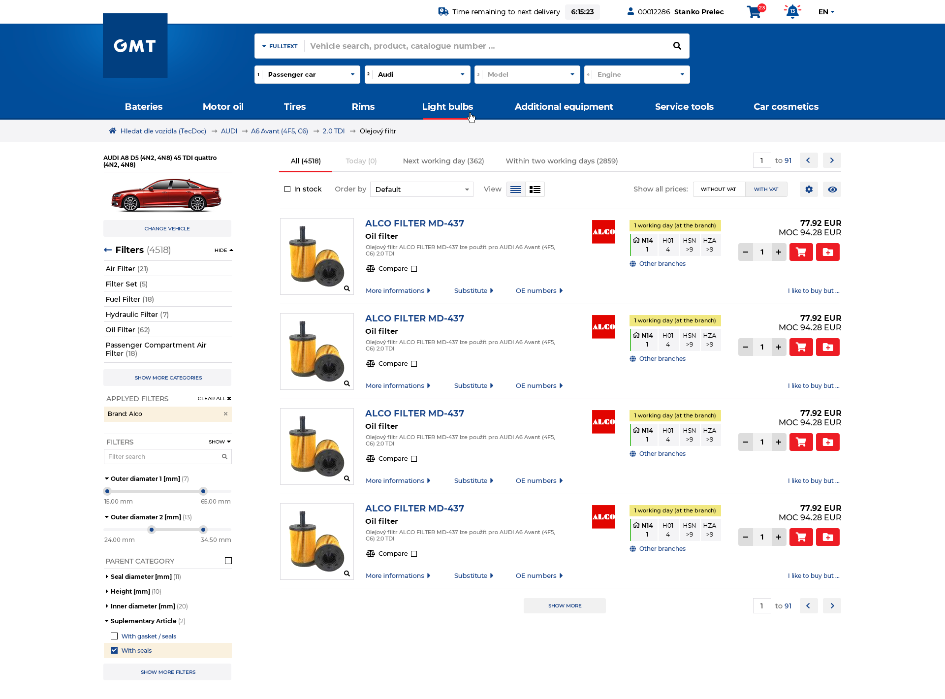945x699 pixels.
Task: Click the back arrow next to Filters
Action: [x=108, y=250]
